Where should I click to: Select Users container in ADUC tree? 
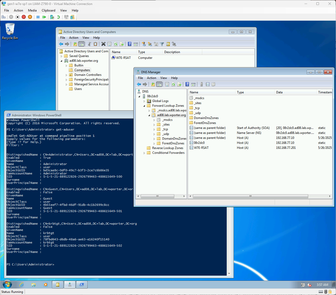click(x=78, y=89)
